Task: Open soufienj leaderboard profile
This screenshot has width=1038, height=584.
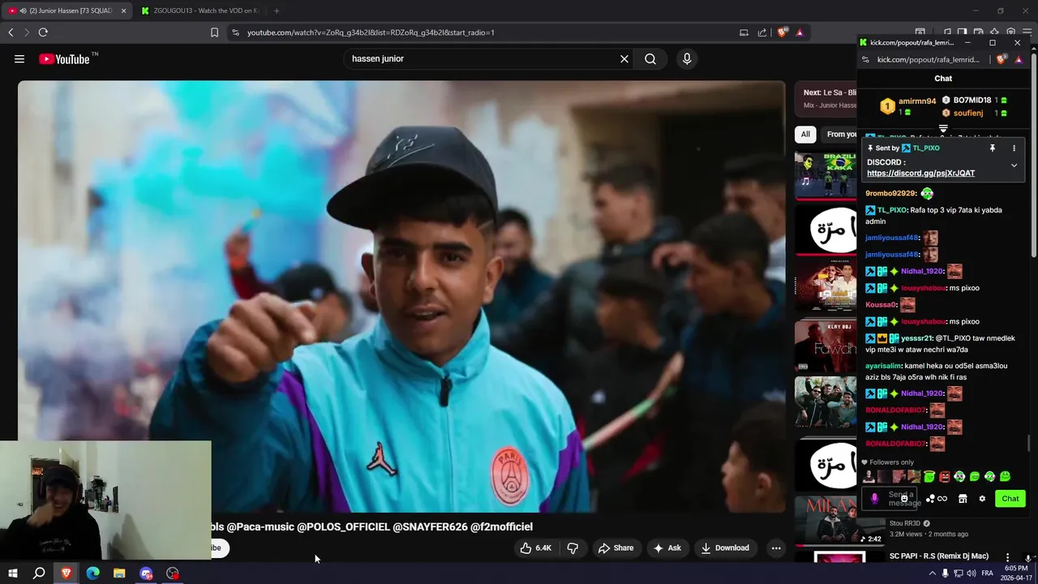Action: [968, 113]
